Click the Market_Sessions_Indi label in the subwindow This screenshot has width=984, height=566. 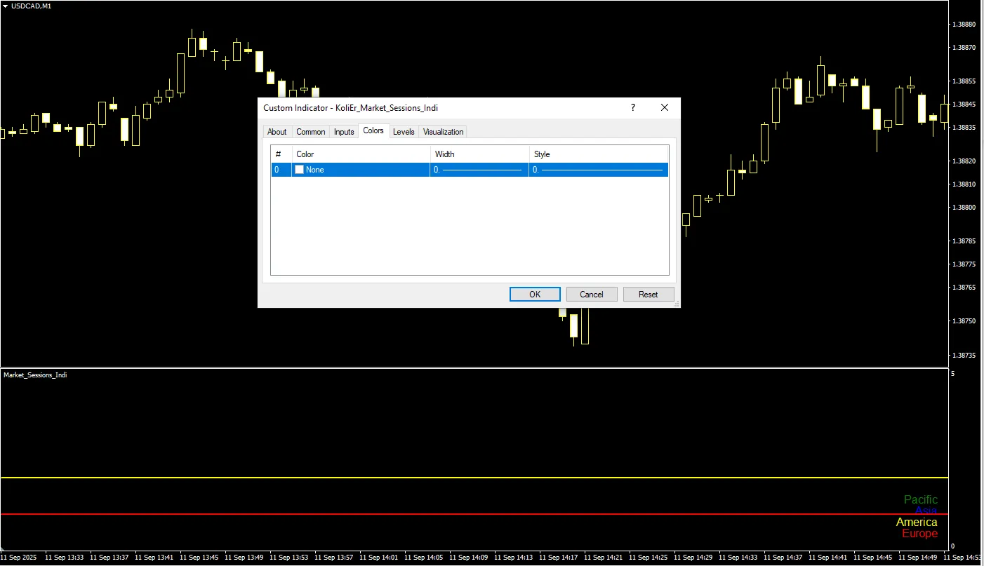tap(35, 375)
